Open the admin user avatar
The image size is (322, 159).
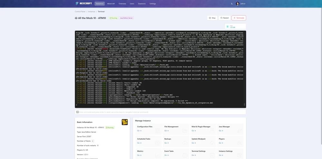pos(238,4)
